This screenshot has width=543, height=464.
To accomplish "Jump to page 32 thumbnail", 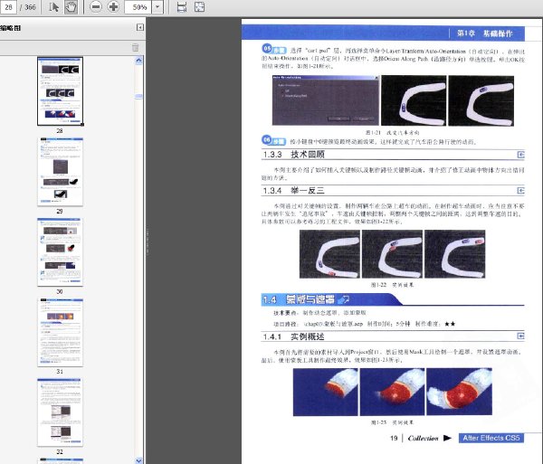I will [x=61, y=412].
